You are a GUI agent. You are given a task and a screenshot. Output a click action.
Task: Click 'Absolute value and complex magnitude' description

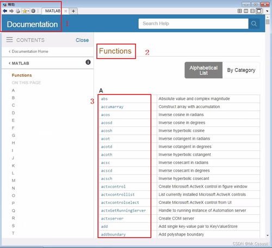coord(194,99)
